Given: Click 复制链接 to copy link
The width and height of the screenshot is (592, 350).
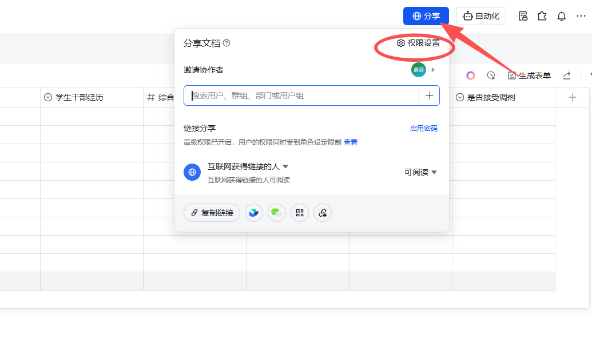Looking at the screenshot, I should (x=212, y=213).
